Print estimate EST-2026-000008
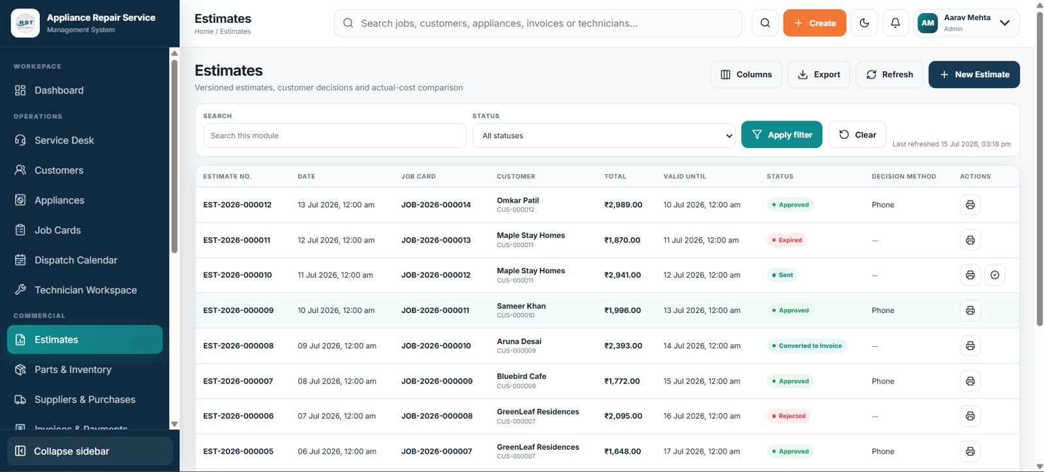Viewport: 1044px width, 472px height. [x=970, y=346]
